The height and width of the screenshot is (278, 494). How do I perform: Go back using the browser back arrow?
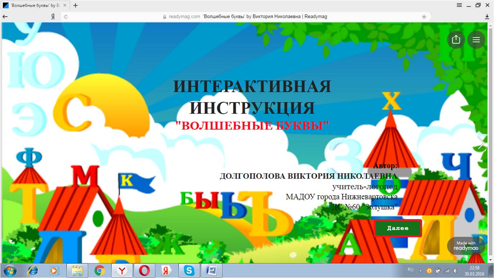[5, 17]
